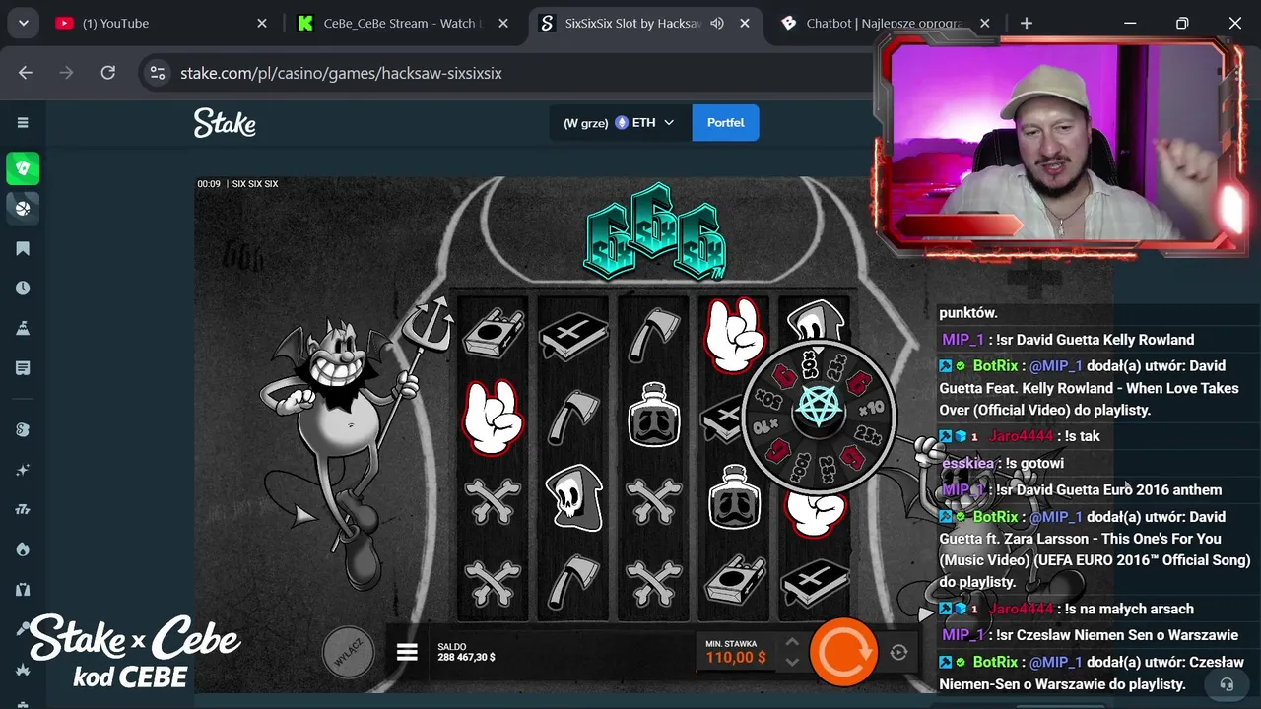Mute the SixSixSix tab audio icon
Viewport: 1261px width, 709px height.
717,23
